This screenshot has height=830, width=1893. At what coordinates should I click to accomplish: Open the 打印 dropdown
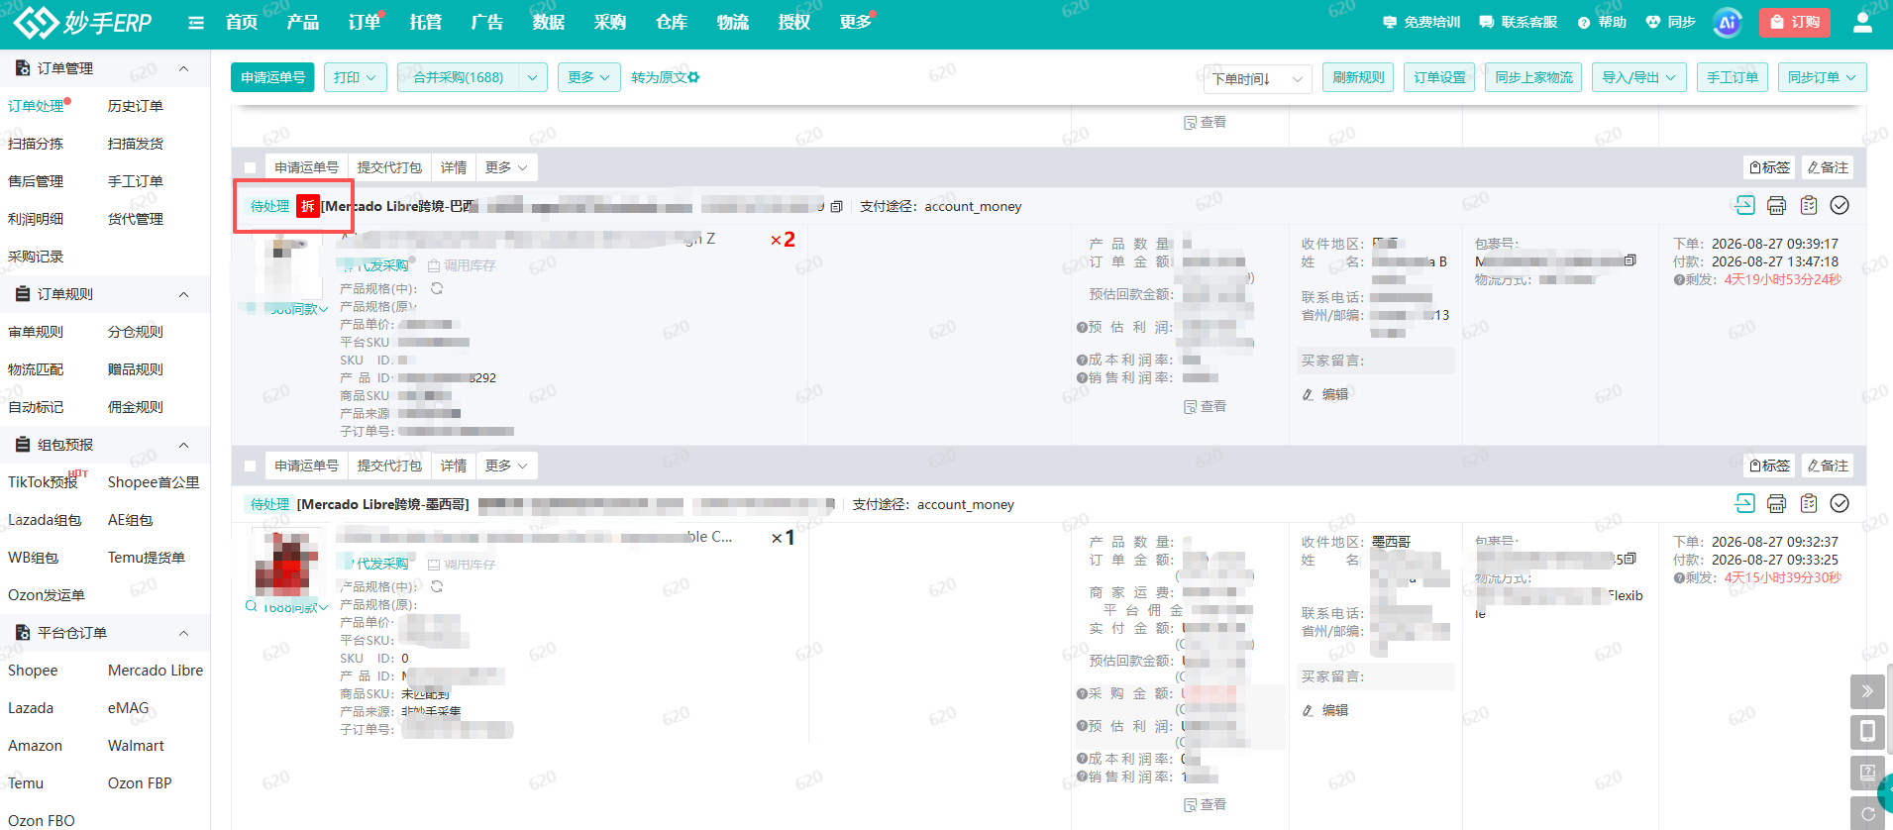pos(355,77)
